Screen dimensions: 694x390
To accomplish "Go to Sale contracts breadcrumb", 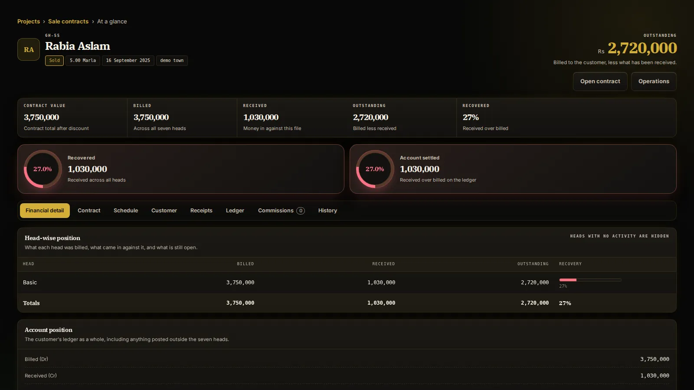I will (x=68, y=21).
